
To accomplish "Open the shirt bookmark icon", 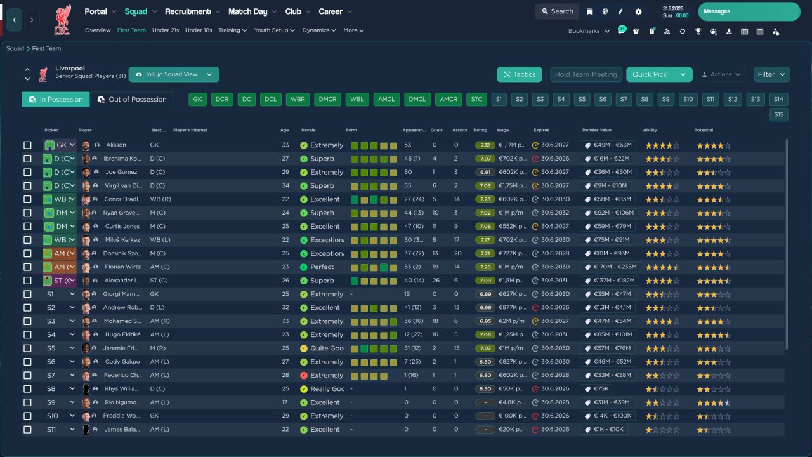I will click(636, 31).
